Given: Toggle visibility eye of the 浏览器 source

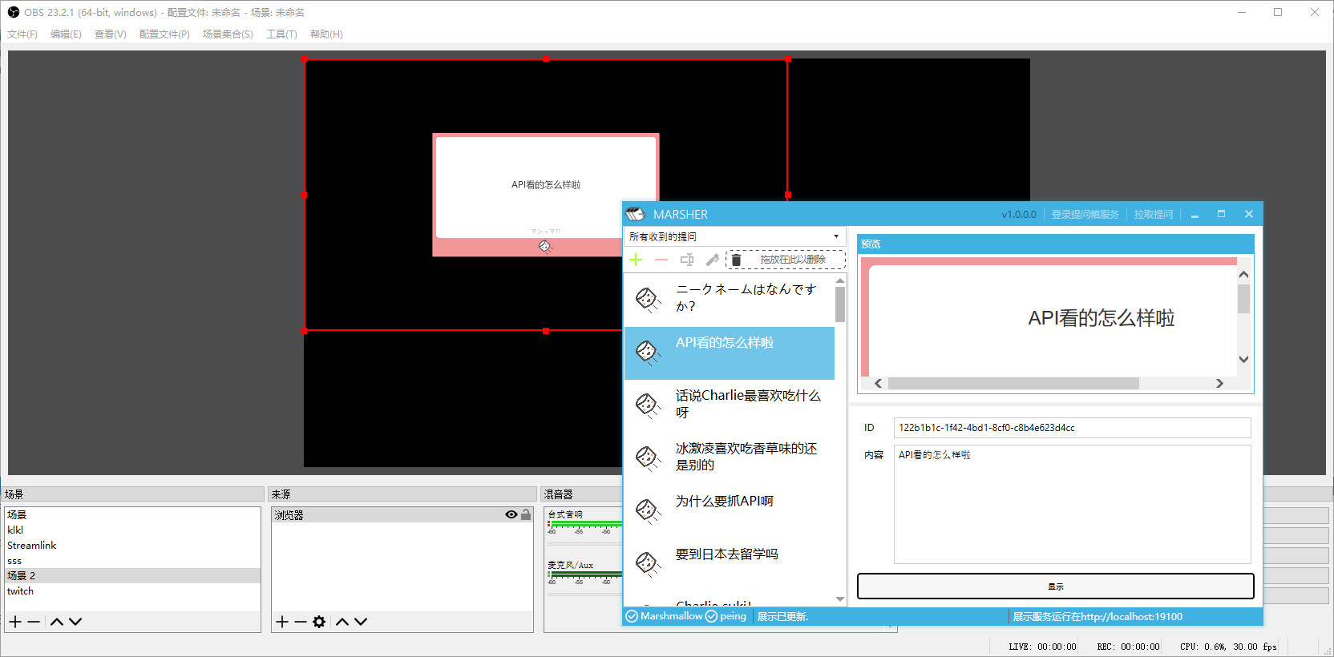Looking at the screenshot, I should (511, 514).
